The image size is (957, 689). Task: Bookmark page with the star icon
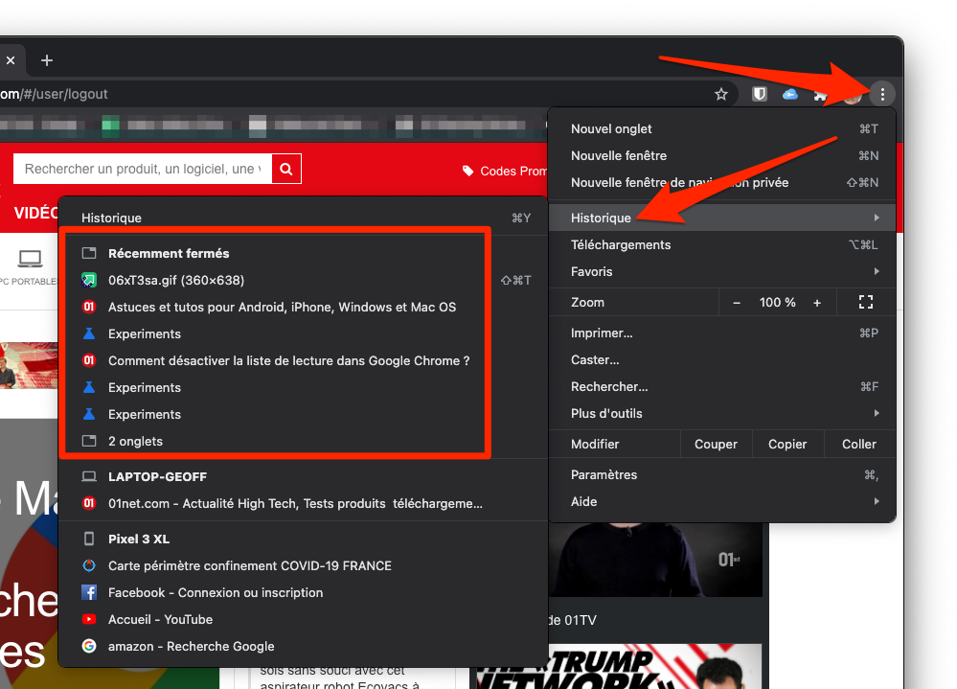click(x=720, y=94)
